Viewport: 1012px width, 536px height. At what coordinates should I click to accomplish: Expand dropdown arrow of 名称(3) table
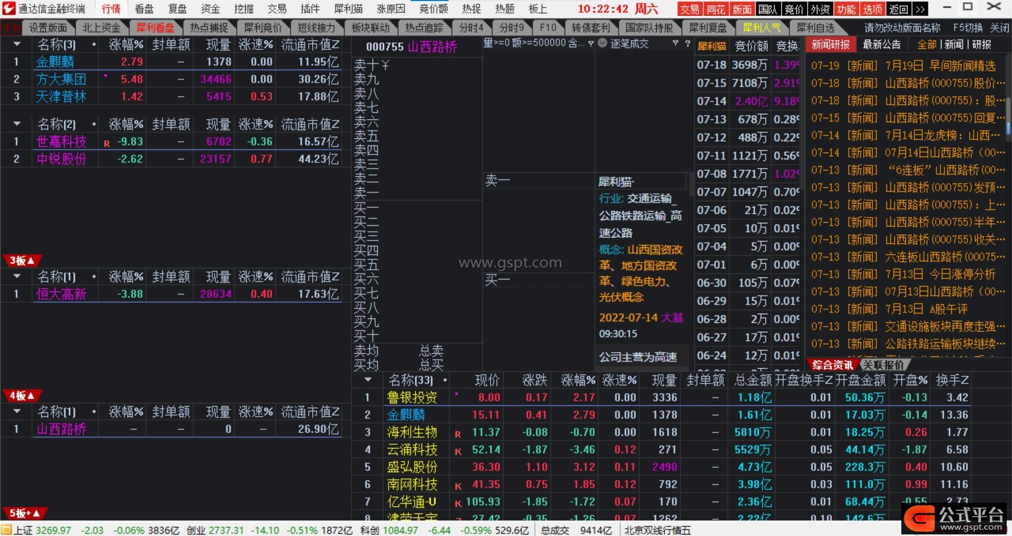17,45
